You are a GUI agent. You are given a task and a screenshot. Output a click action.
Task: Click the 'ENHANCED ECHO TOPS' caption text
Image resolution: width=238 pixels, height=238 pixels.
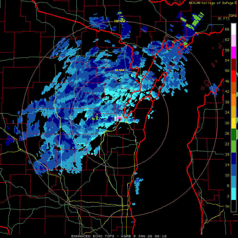[93, 236]
